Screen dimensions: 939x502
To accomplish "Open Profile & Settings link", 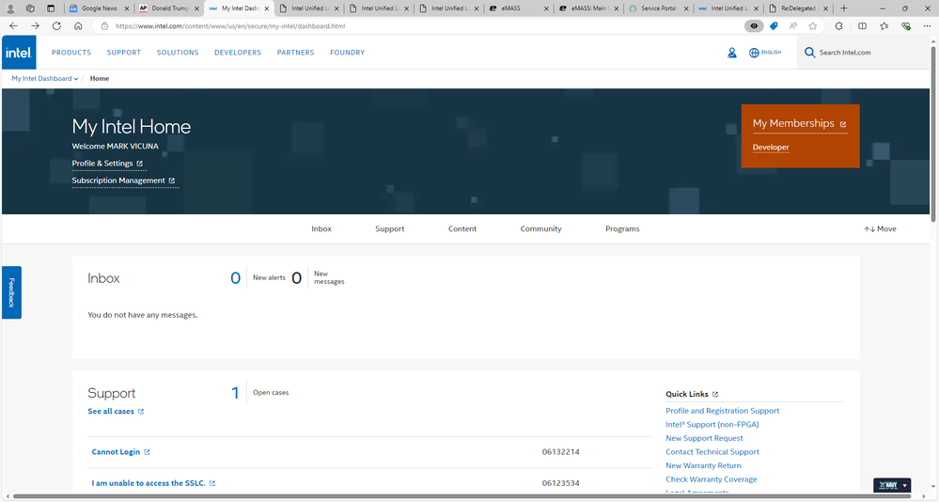I will 108,164.
